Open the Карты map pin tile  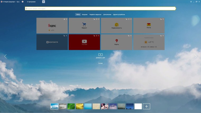116,41
